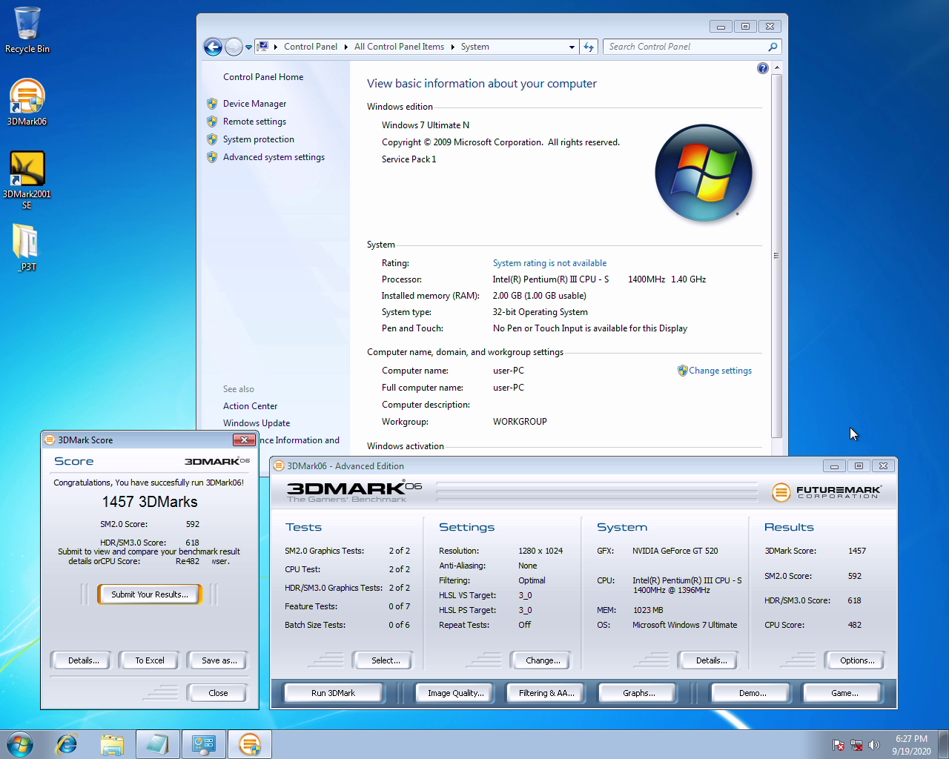Expand the arrow after All Control Panel Items
The width and height of the screenshot is (949, 759).
pyautogui.click(x=452, y=47)
